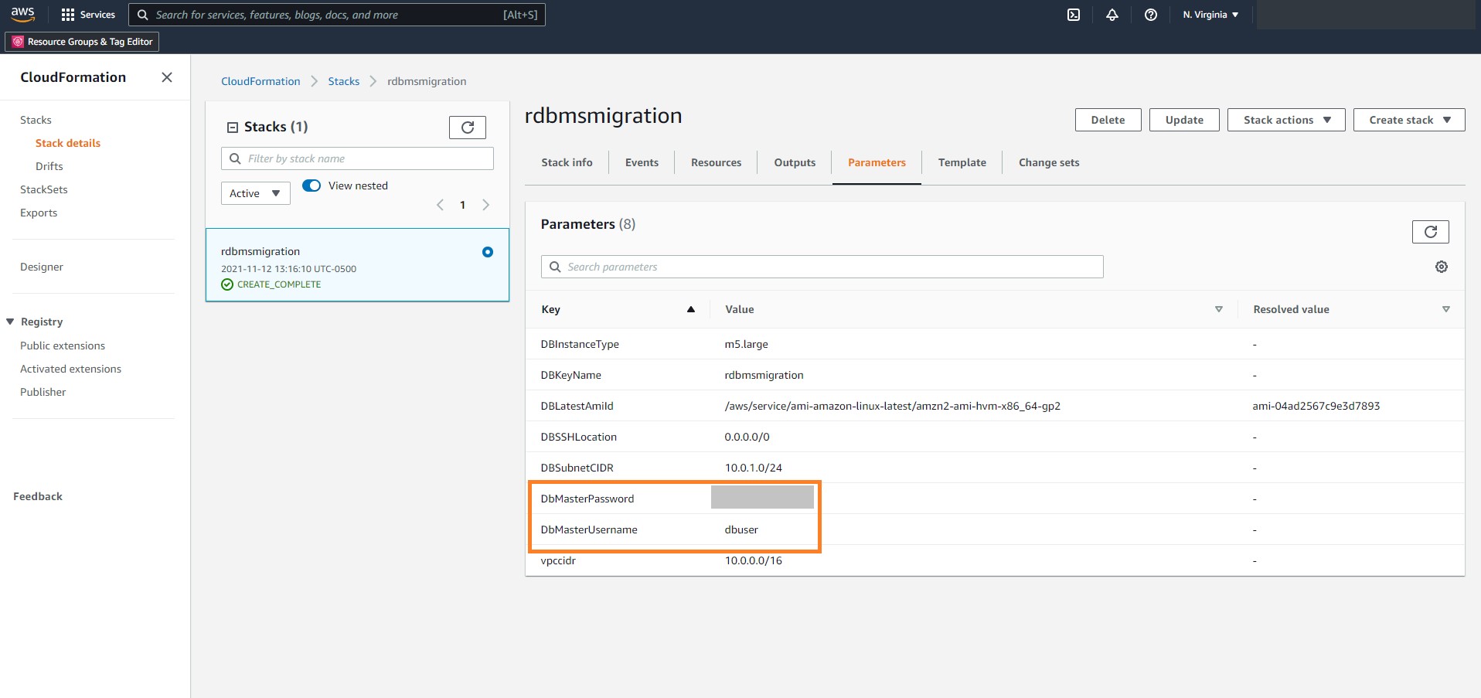The height and width of the screenshot is (698, 1481).
Task: Toggle the View nested switch
Action: [x=312, y=186]
